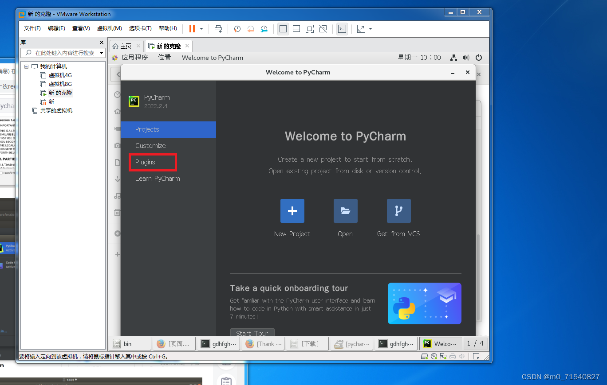Click the onboarding tour Python thumbnail

coord(425,303)
